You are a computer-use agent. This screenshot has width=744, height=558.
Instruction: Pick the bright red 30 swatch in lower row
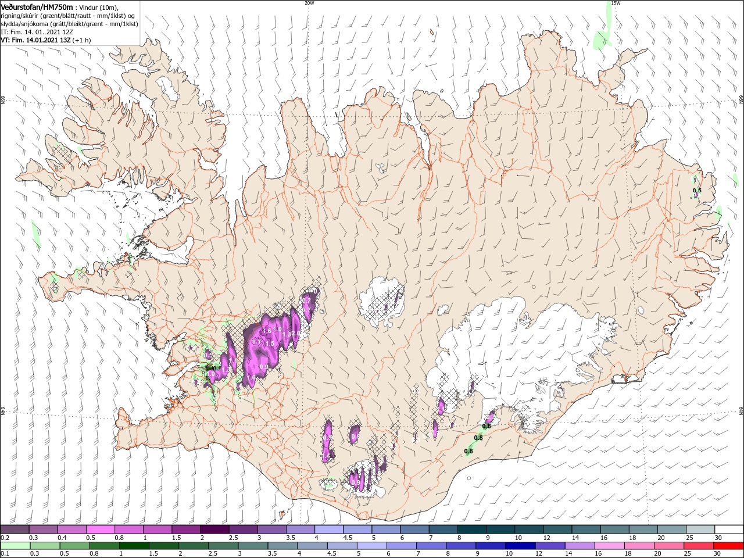coord(728,546)
